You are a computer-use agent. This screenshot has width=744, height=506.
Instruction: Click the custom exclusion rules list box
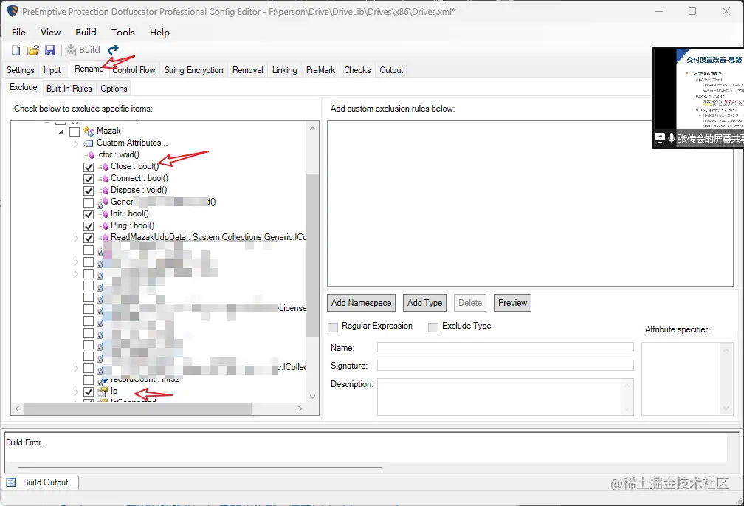tap(530, 203)
